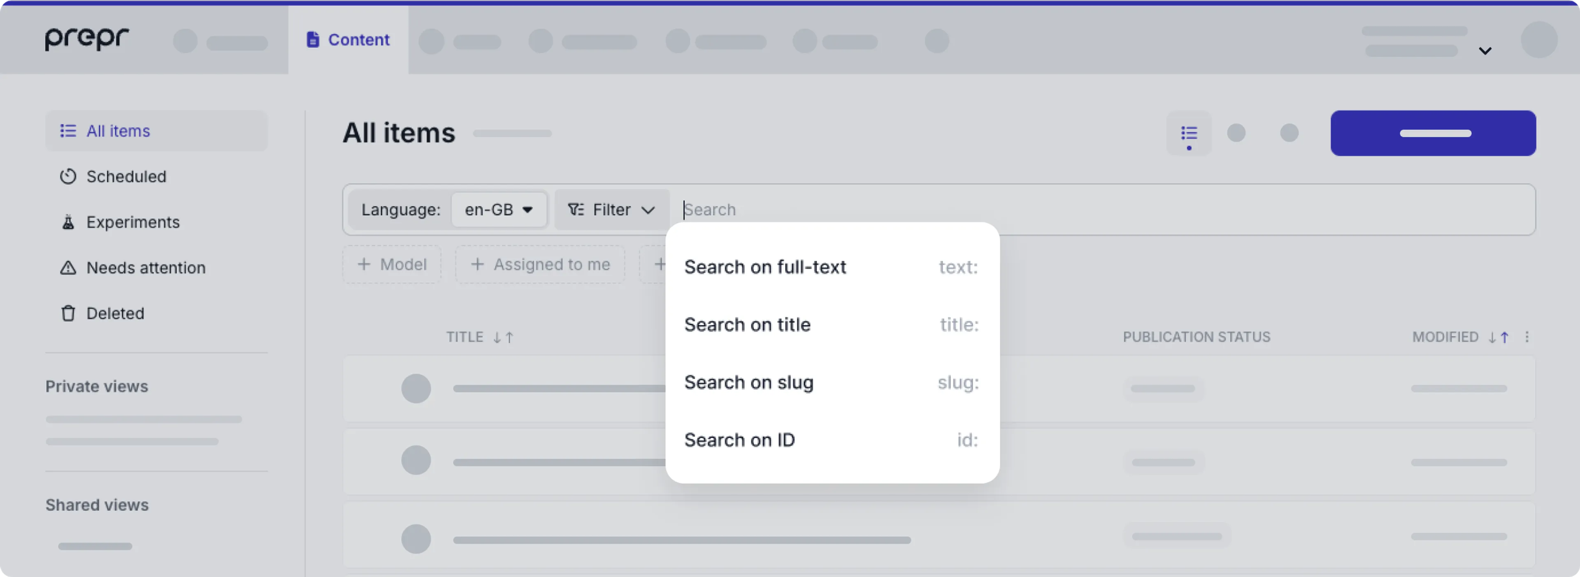Sort by TITLE column arrows

click(x=503, y=337)
